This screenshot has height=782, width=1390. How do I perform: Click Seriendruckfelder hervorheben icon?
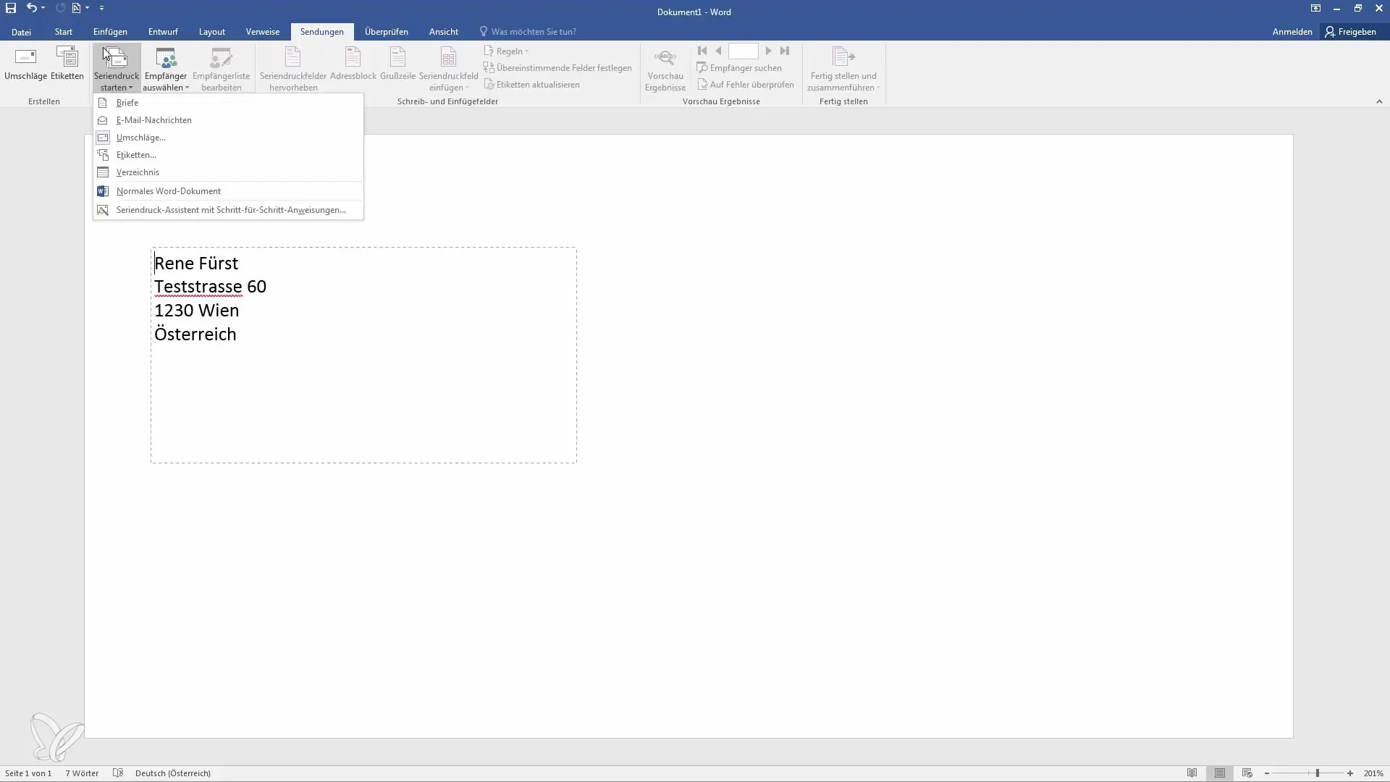[x=293, y=69]
